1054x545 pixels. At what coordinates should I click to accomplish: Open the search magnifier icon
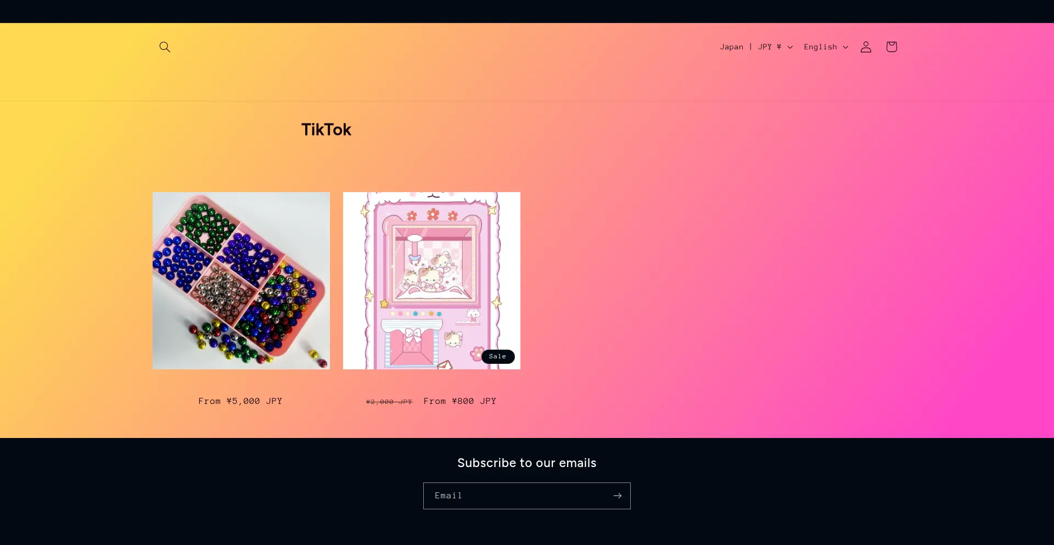tap(165, 47)
